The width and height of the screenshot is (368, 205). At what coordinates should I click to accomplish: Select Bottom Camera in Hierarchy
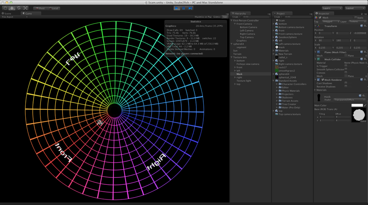click(x=248, y=27)
